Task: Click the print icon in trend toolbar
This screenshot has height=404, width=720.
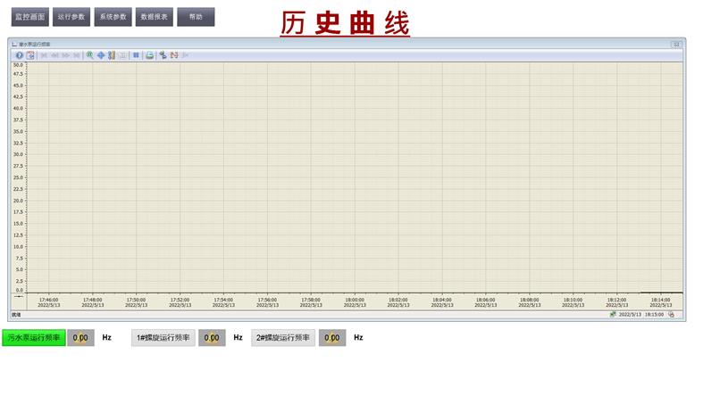Action: tap(150, 55)
